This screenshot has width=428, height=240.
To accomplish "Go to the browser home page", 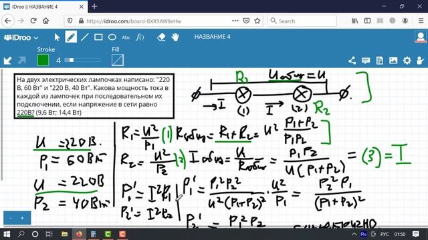I will coord(46,21).
